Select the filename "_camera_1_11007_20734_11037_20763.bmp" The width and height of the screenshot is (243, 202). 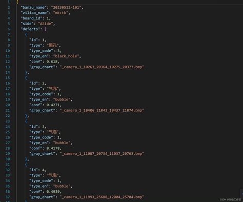pyautogui.click(x=102, y=154)
